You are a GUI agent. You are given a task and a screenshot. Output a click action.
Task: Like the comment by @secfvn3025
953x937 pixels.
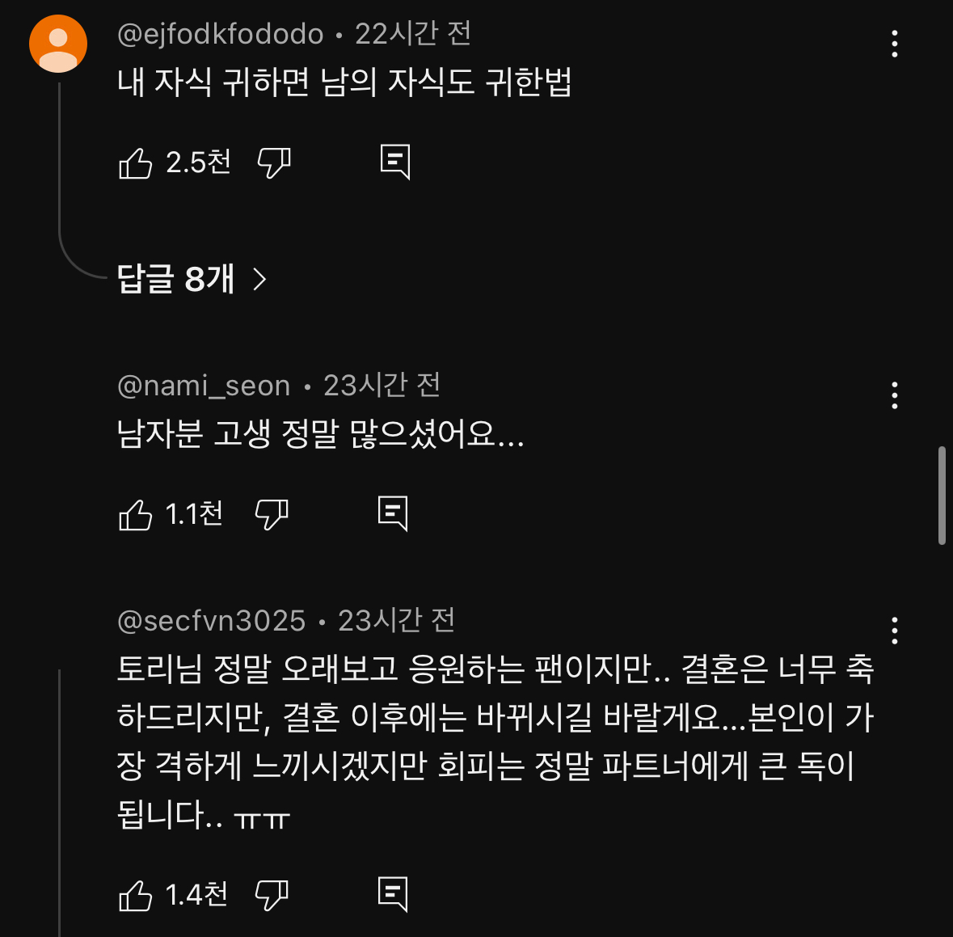(x=136, y=896)
